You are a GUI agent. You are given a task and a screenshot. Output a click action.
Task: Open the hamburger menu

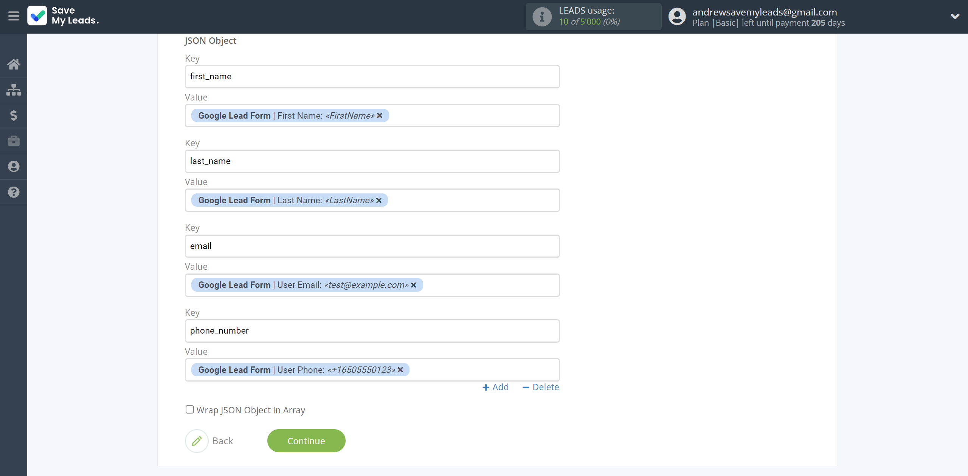point(14,16)
